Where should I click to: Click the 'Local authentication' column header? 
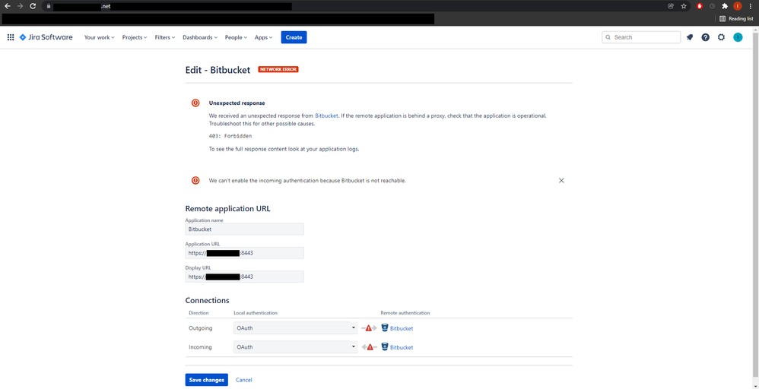tap(256, 313)
